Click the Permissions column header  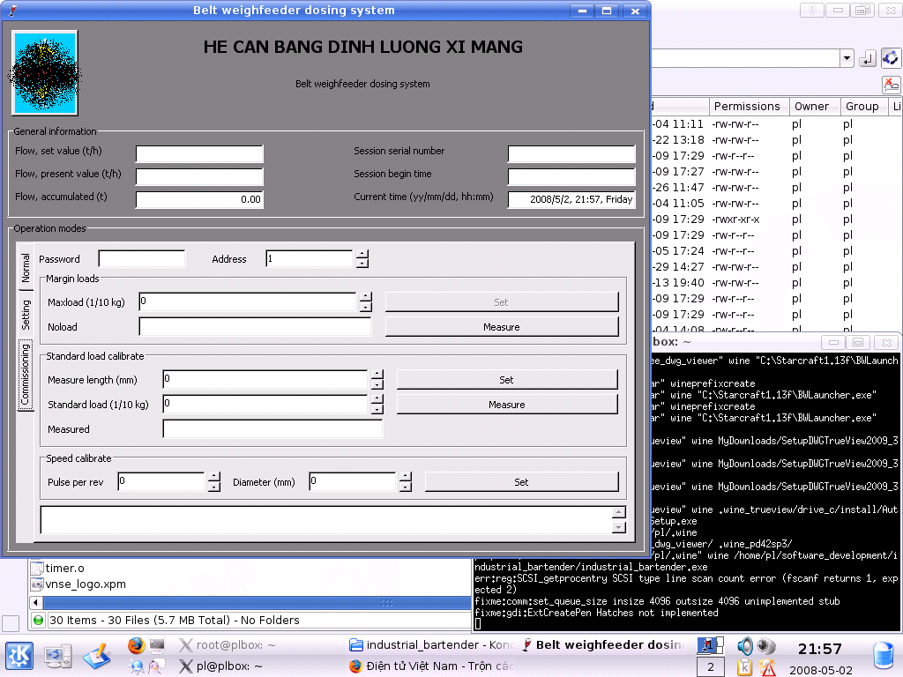coord(747,106)
